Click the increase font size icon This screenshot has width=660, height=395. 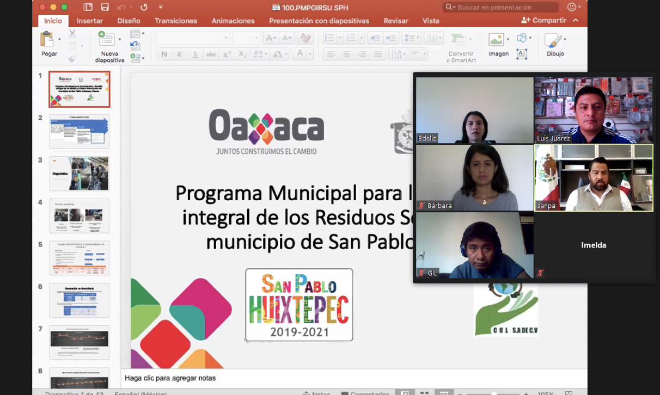[x=271, y=38]
